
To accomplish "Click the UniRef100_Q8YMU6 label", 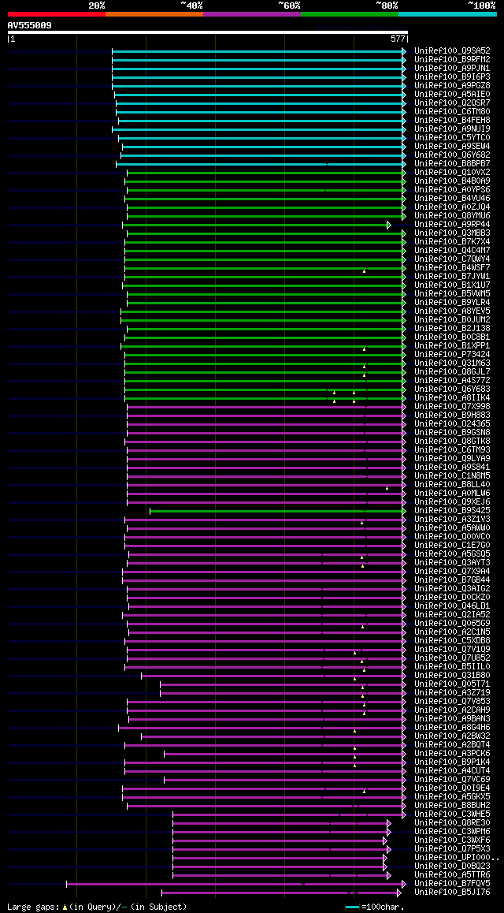I will point(452,215).
